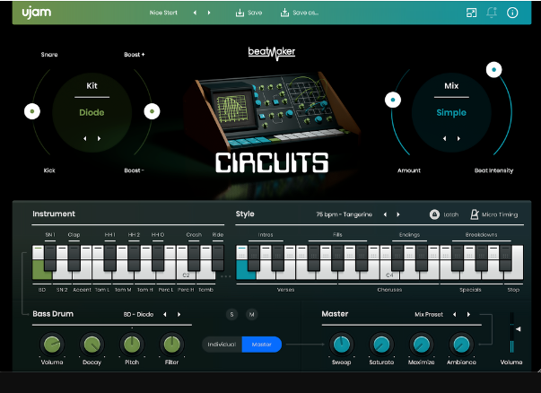Open the BD - Diode sound menu

tap(138, 314)
